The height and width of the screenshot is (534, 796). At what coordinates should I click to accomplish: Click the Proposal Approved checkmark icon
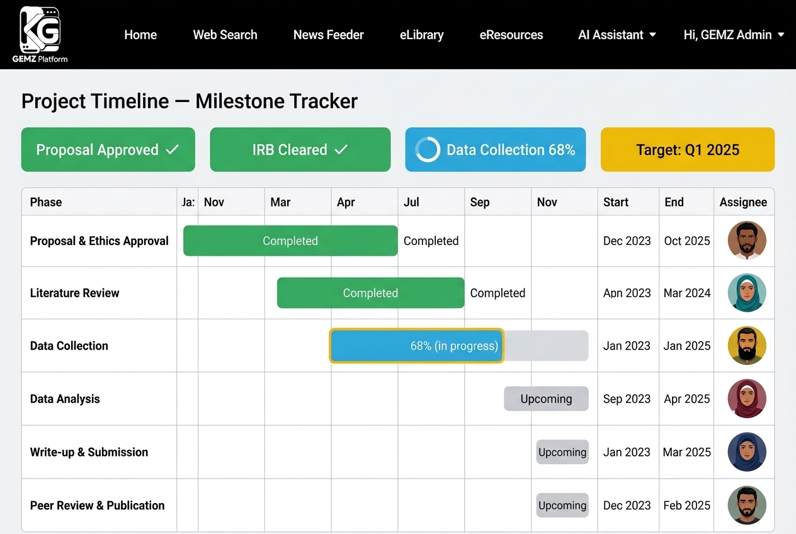click(x=172, y=150)
